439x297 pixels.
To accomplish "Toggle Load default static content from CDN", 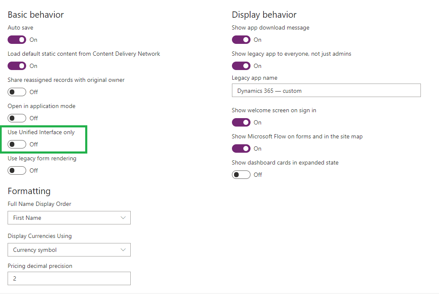I will click(17, 66).
